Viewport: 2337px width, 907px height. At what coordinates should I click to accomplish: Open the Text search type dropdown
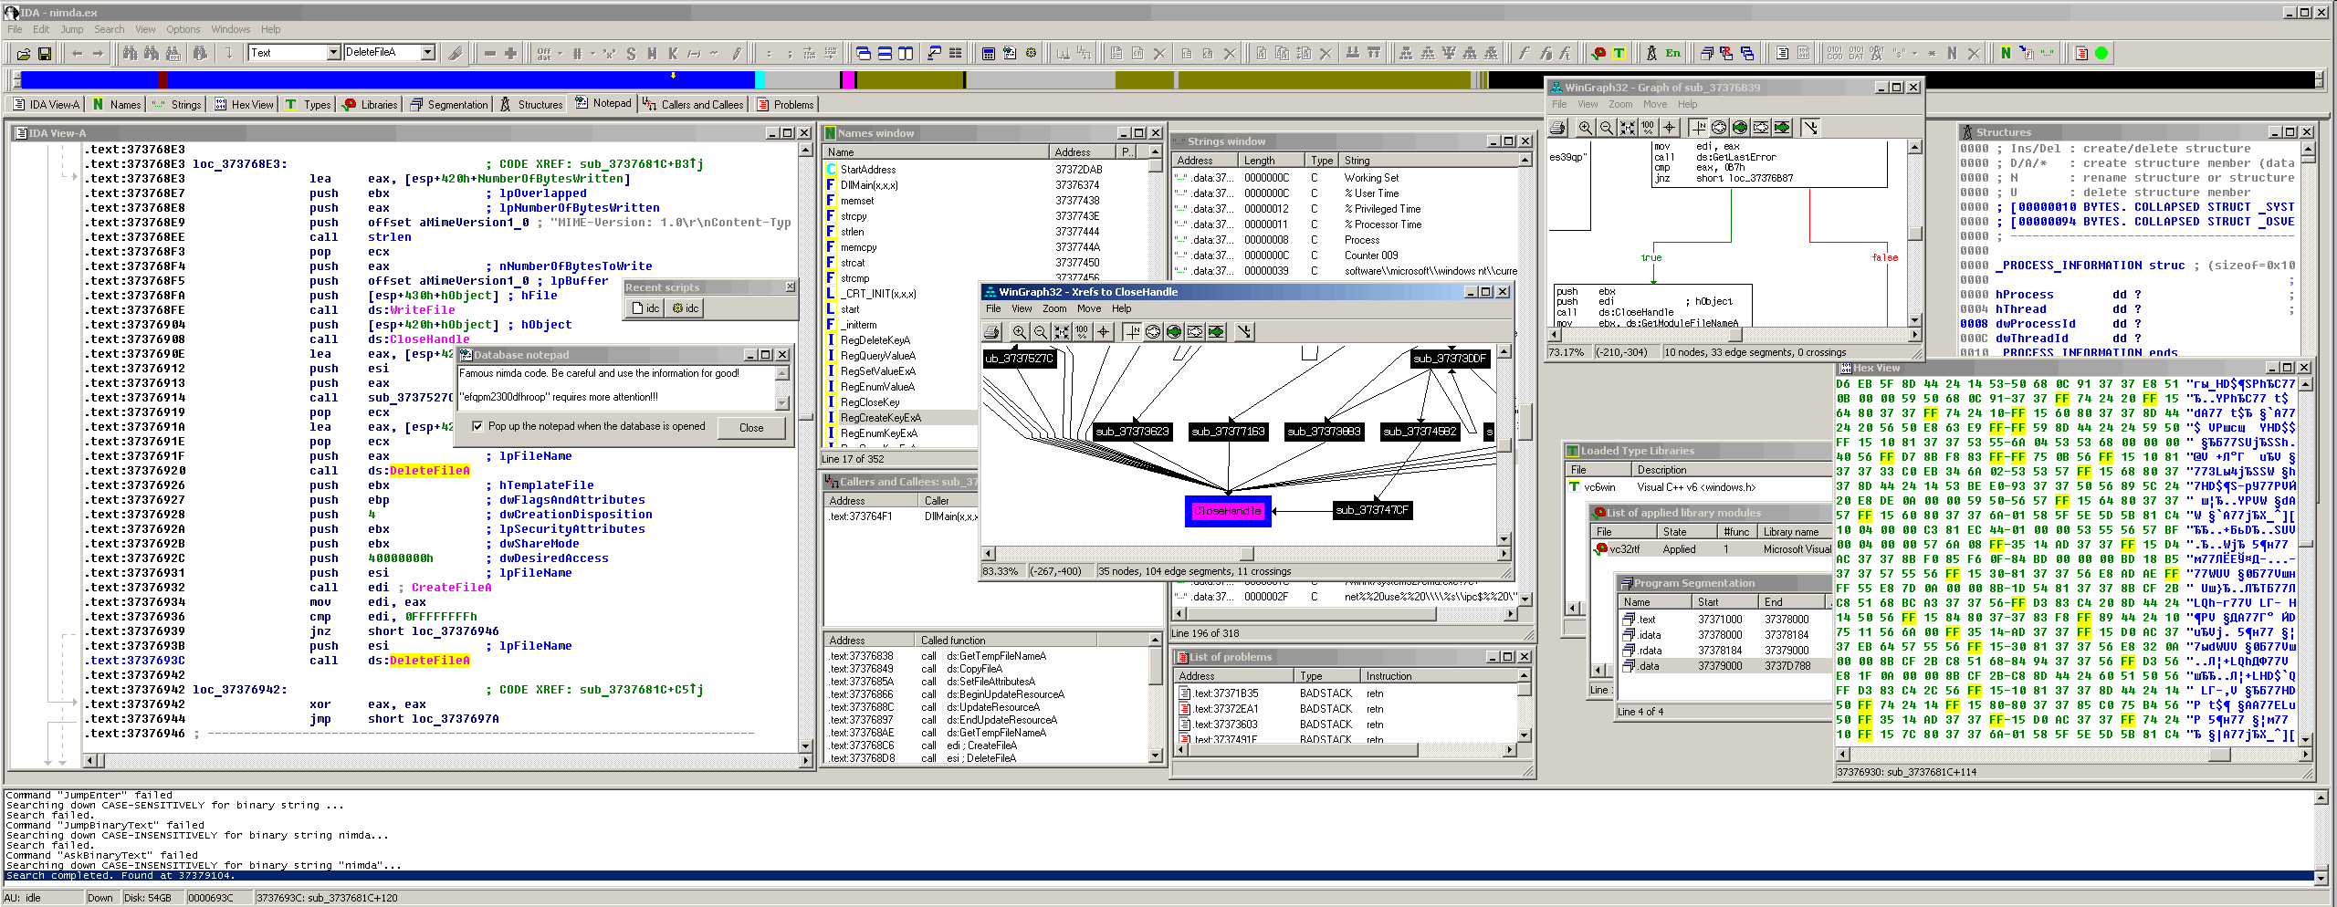[333, 53]
